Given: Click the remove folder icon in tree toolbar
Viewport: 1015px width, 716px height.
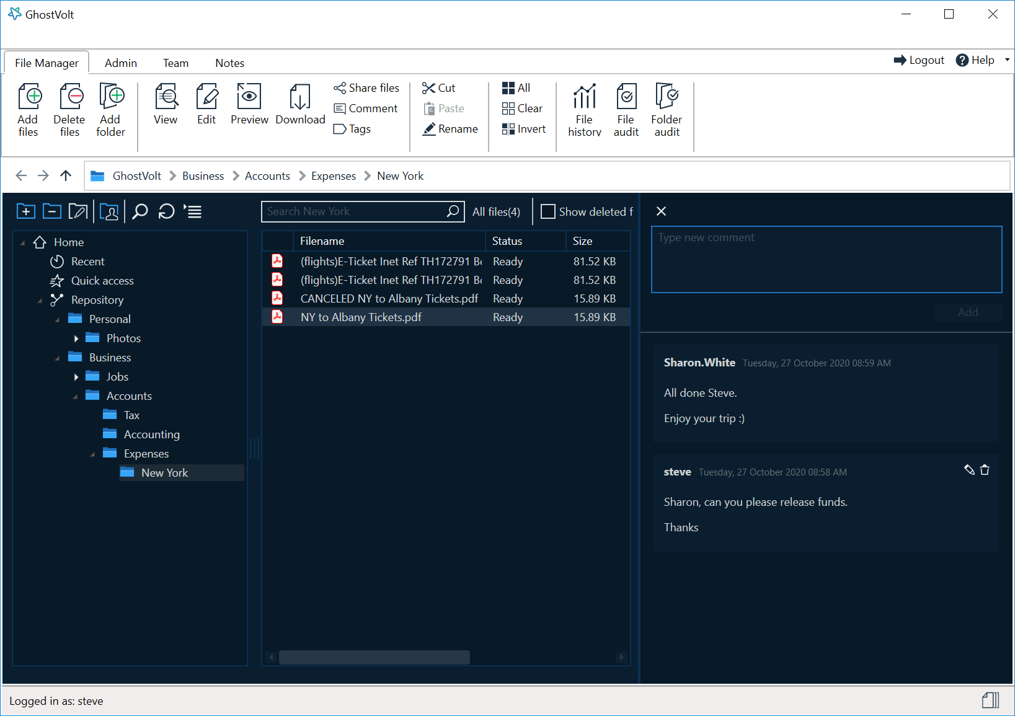Looking at the screenshot, I should (52, 211).
